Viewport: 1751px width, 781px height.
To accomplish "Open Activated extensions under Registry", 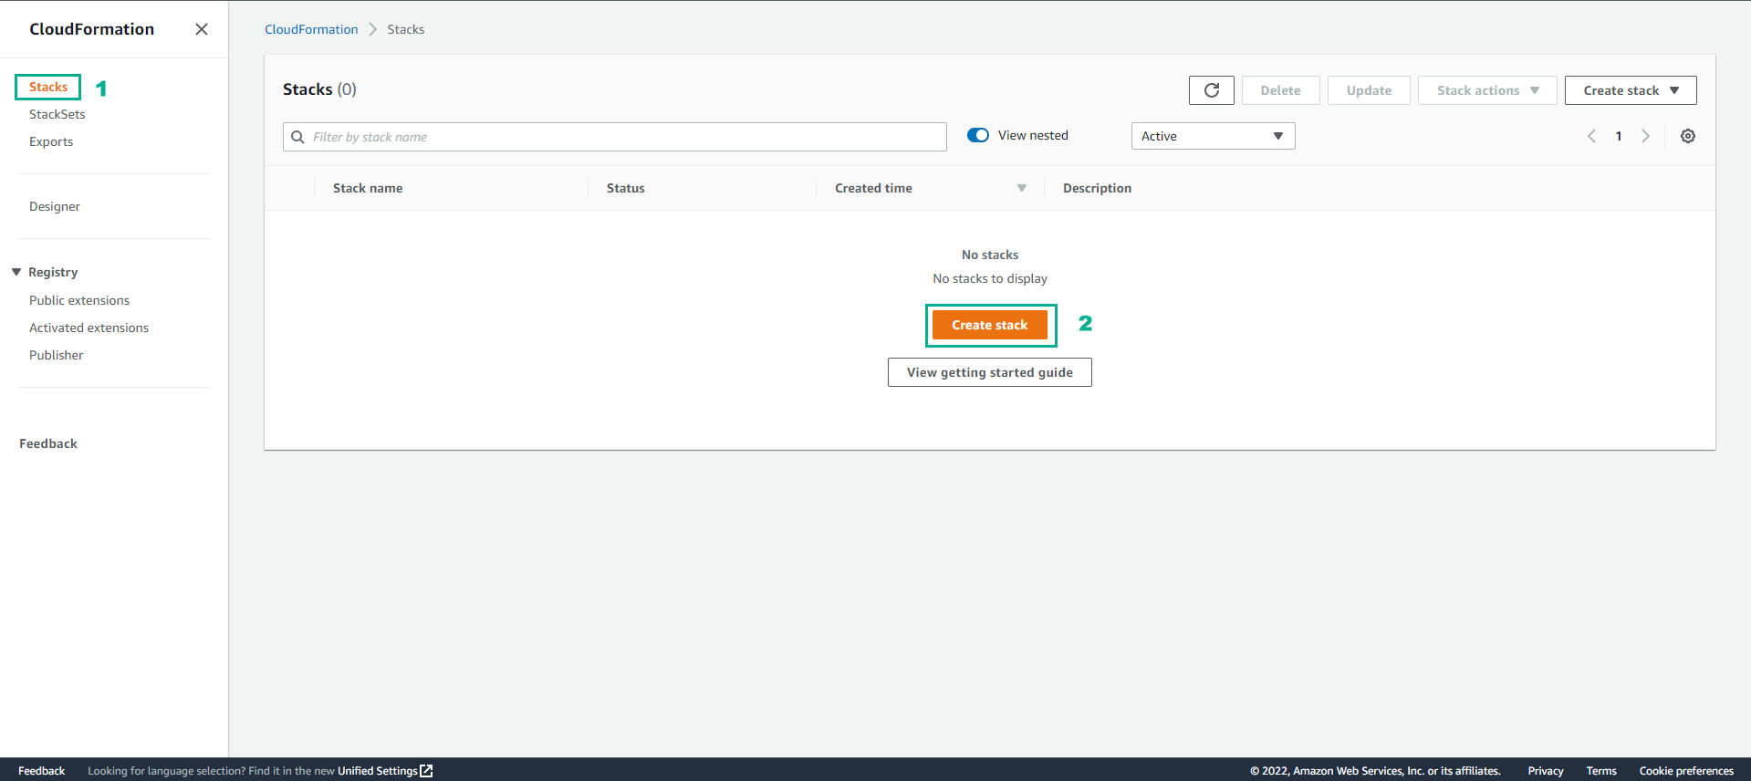I will click(x=89, y=328).
